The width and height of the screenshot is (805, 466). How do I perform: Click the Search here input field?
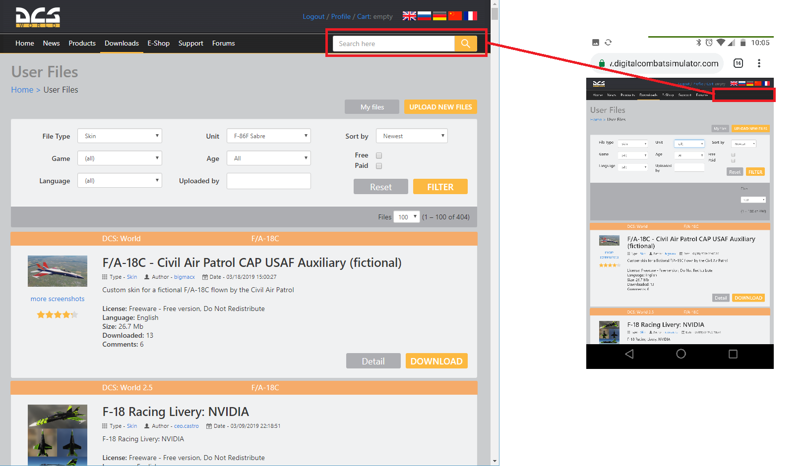tap(393, 44)
